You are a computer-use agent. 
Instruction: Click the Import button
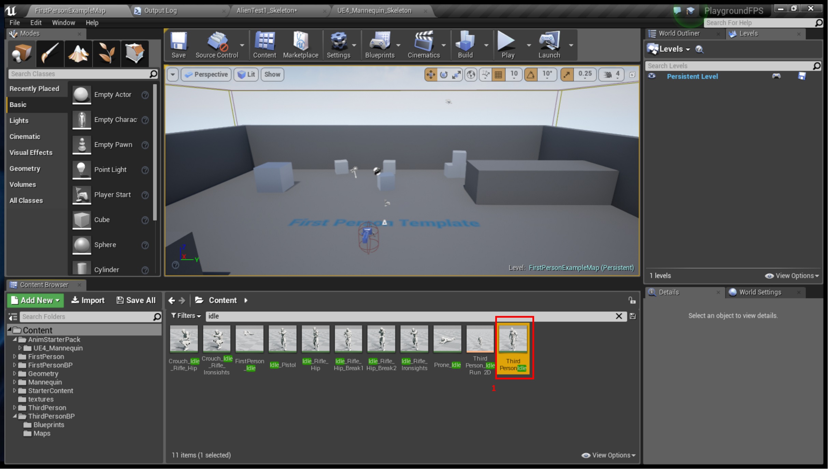tap(88, 300)
